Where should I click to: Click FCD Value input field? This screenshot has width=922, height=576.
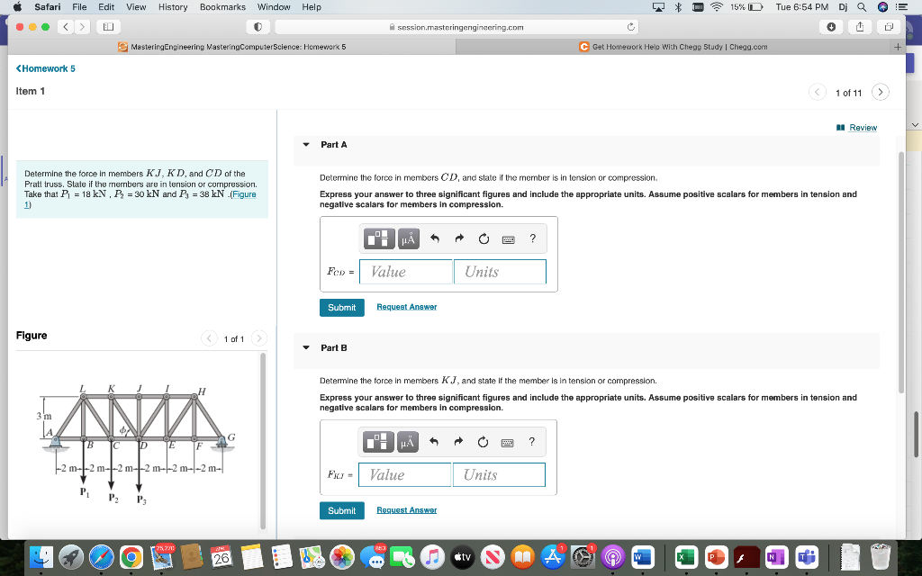(406, 272)
